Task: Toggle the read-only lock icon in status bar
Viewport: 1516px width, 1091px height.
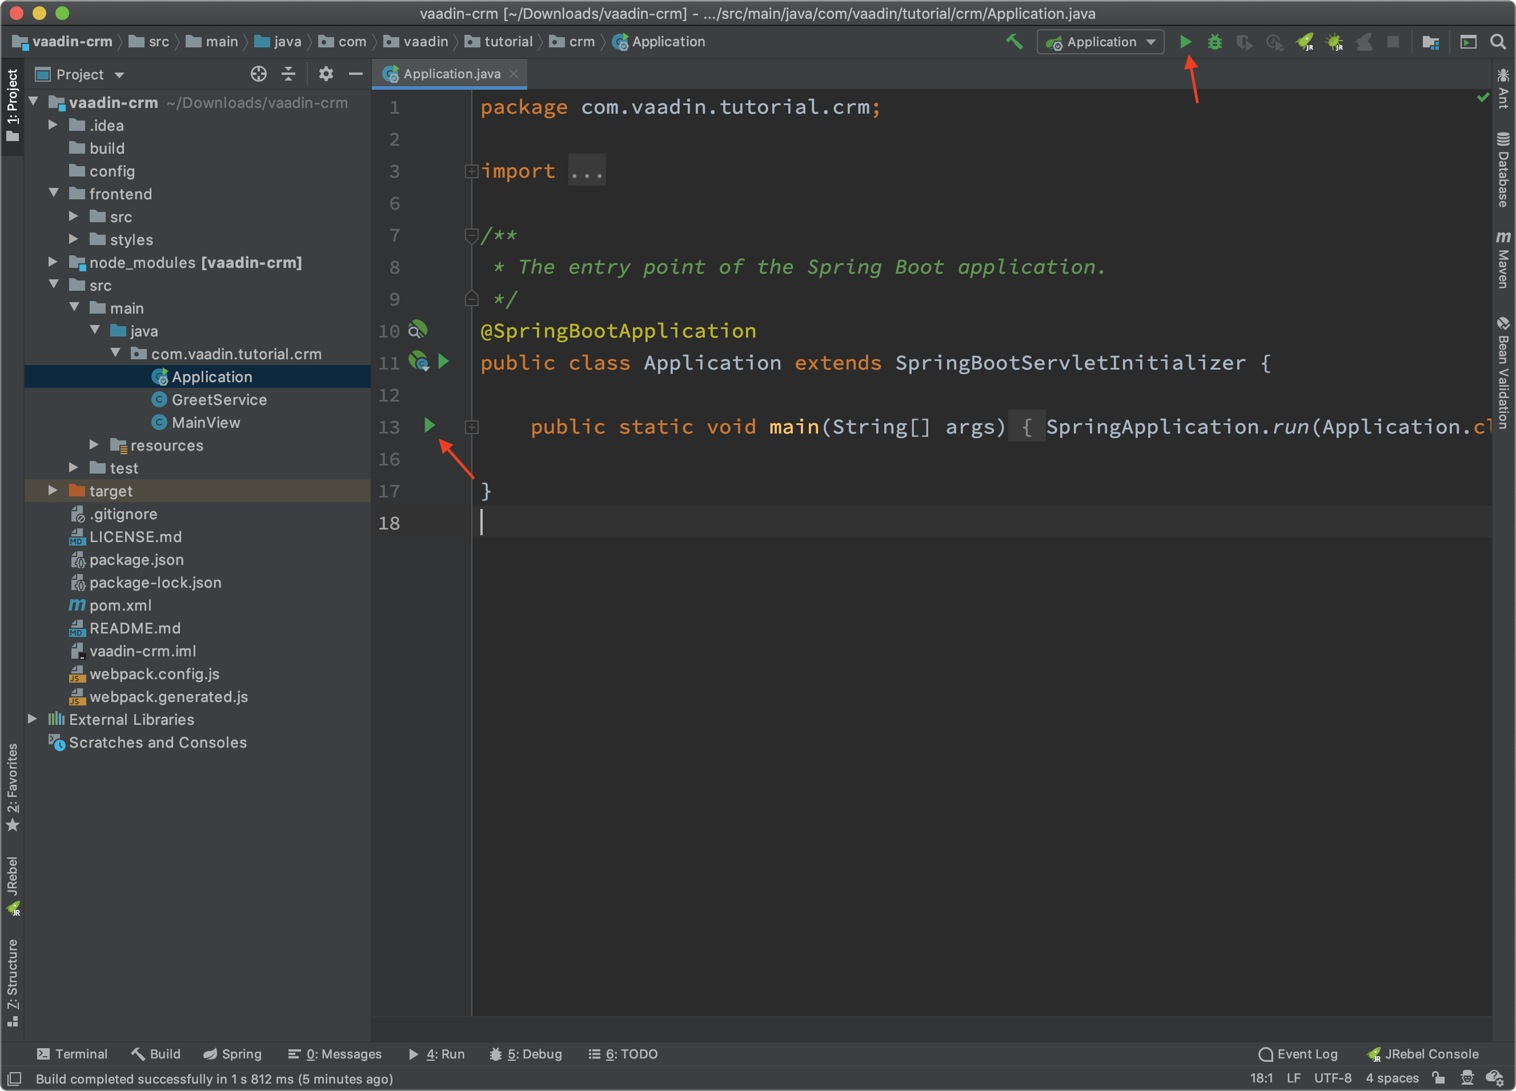Action: pyautogui.click(x=1439, y=1078)
